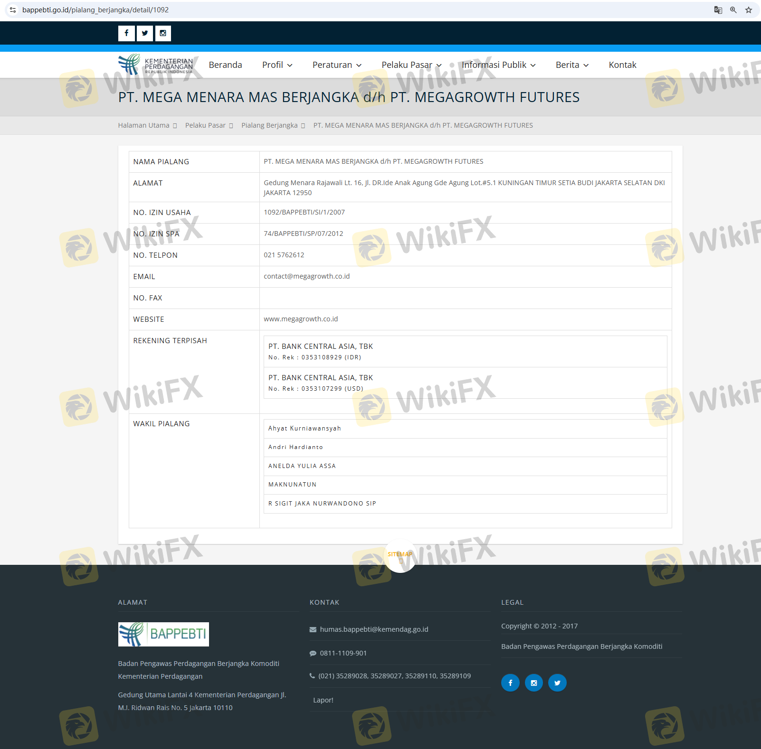Click Copyright © 2012 - 2017 text
This screenshot has height=749, width=761.
(540, 626)
